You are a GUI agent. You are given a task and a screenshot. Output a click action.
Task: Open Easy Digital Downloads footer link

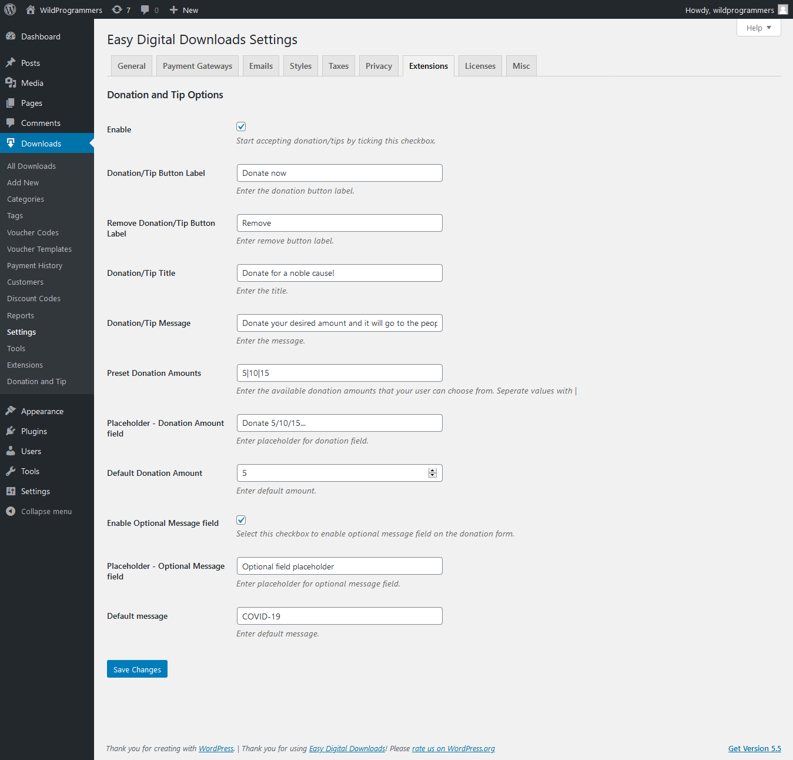point(347,748)
